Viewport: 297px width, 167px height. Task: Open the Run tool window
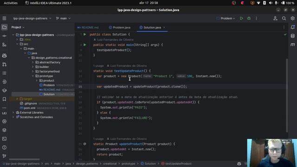(x=4, y=122)
